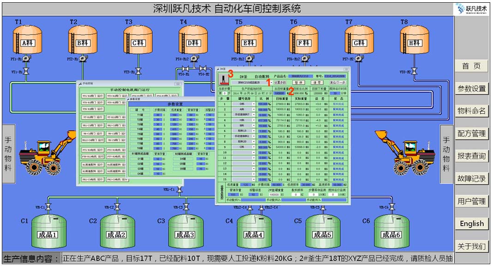Click the VR-C3 valve above 成品3
The image size is (493, 266).
click(x=186, y=206)
